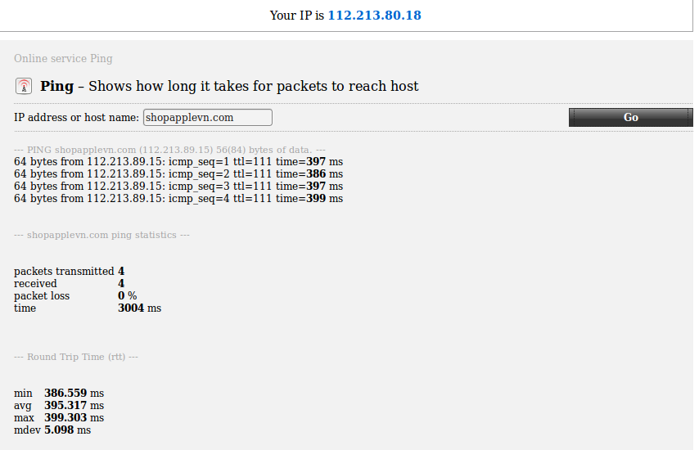Click the max 399.303 ms value

pos(74,417)
